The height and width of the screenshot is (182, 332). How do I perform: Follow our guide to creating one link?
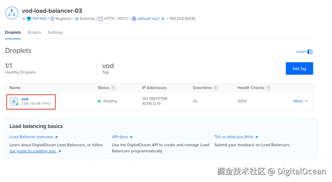pos(33,151)
